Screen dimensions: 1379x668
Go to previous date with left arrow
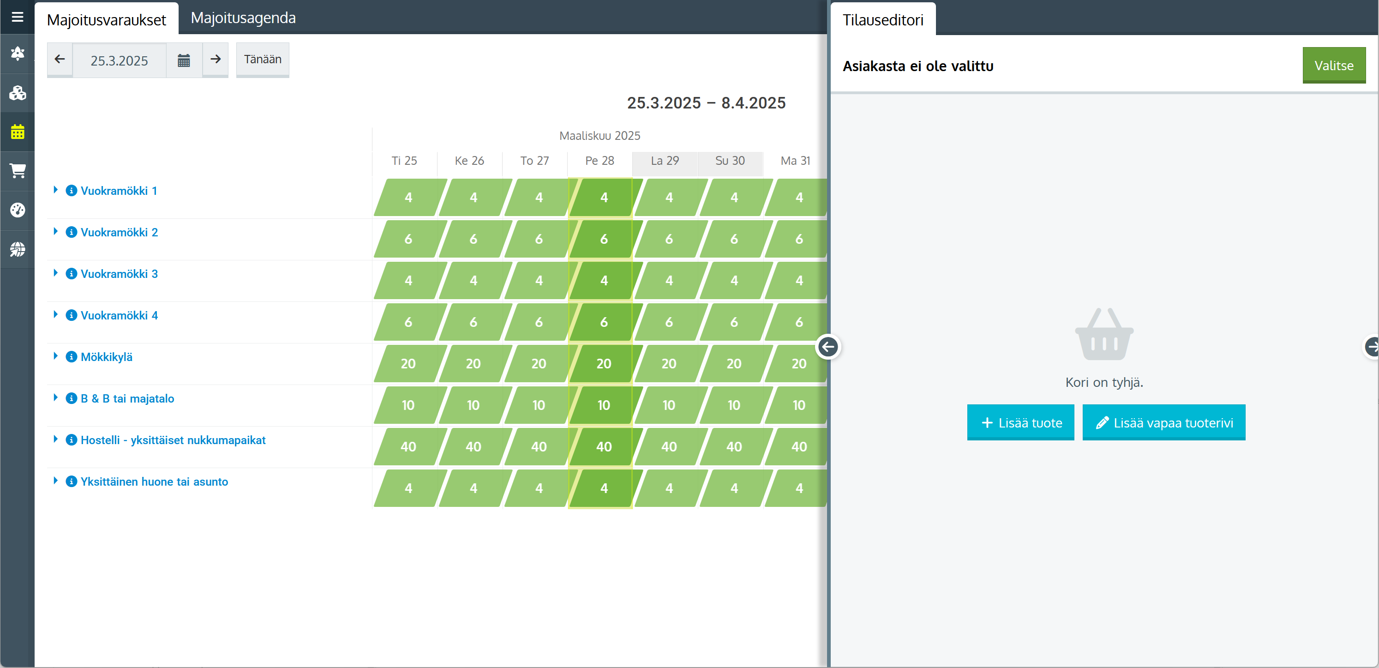coord(60,60)
